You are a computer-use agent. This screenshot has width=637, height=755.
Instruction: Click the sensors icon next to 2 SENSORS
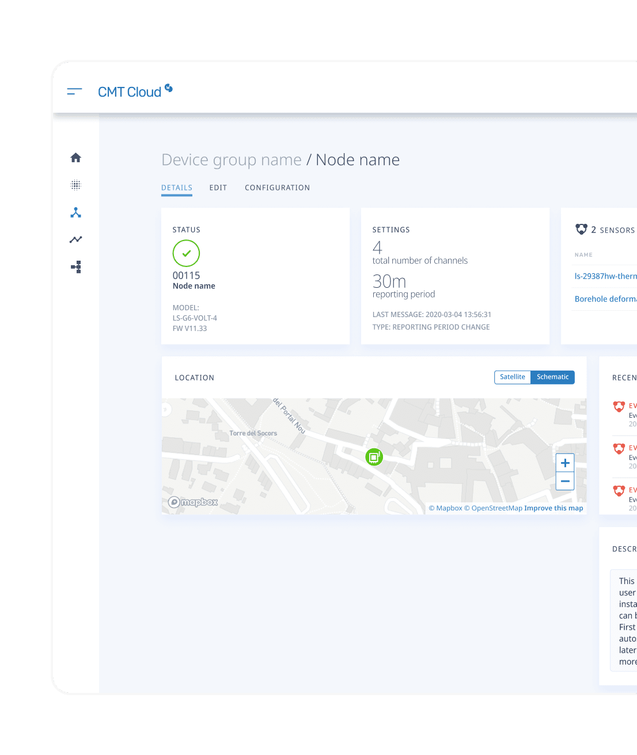[582, 229]
